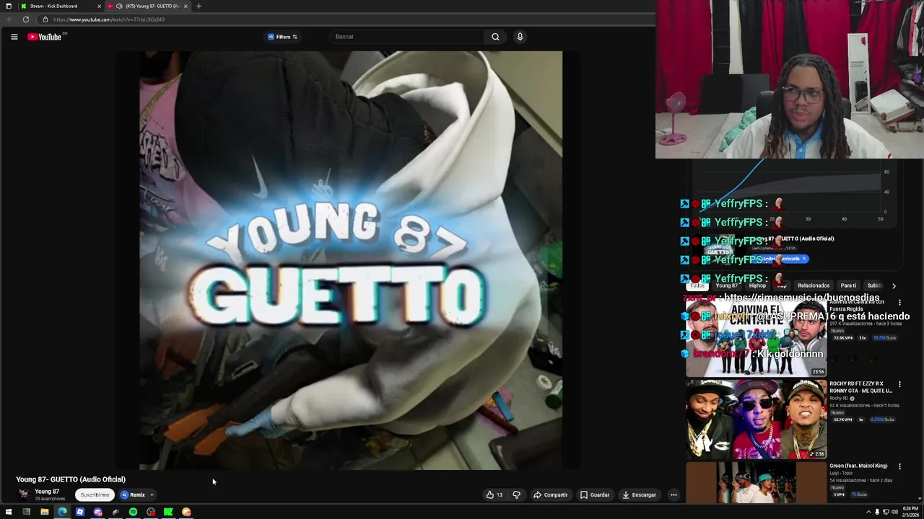Screen dimensions: 924x519
Task: Open Windows Start menu
Action: [9, 512]
